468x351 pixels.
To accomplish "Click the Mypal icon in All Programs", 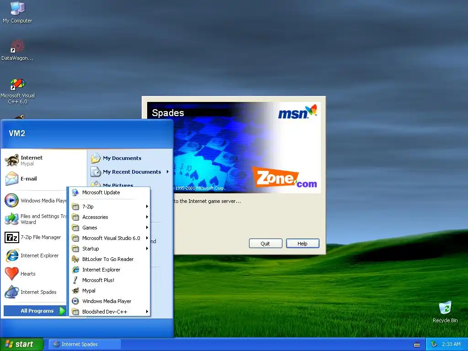I will click(75, 290).
